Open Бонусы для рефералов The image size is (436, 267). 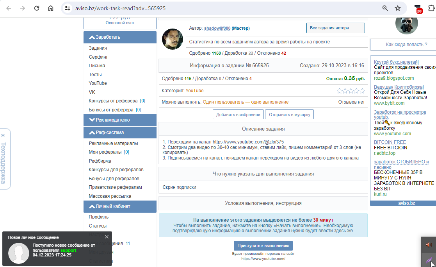114,179
